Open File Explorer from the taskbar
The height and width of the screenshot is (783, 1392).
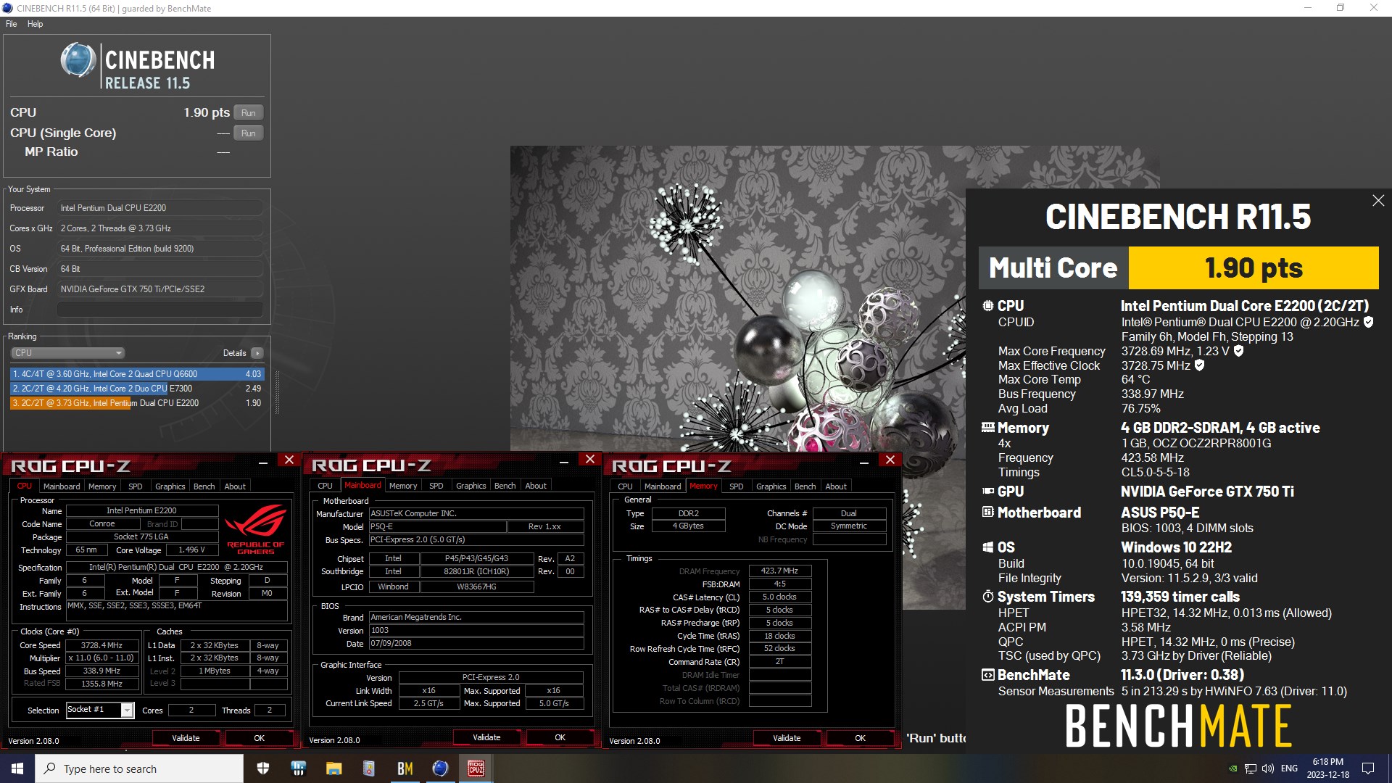tap(333, 768)
